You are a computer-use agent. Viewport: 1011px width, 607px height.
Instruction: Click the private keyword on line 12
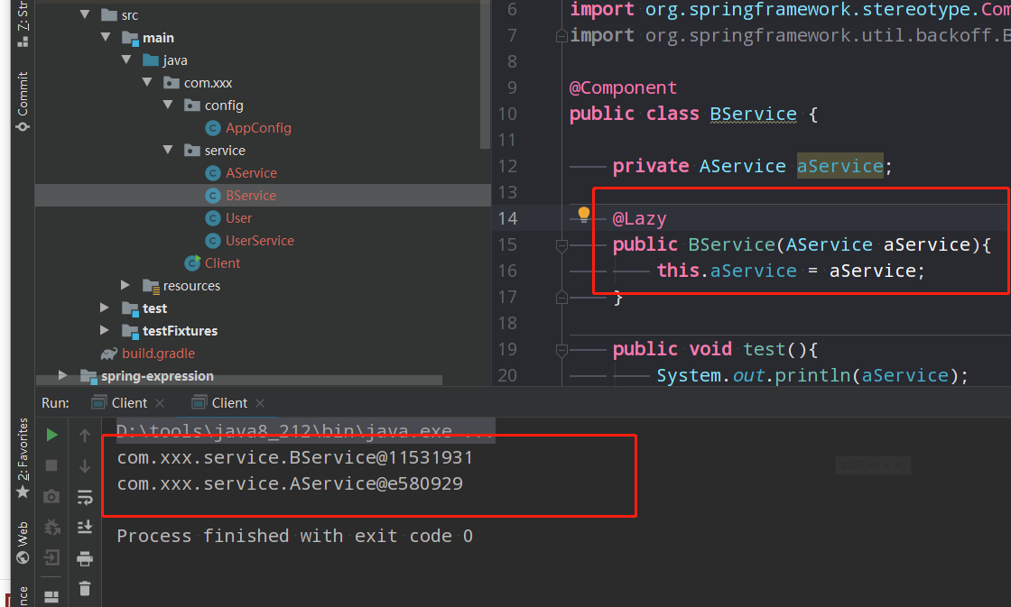650,166
